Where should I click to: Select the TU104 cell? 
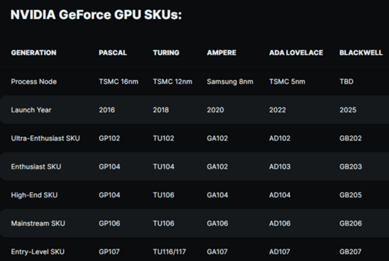click(x=164, y=167)
